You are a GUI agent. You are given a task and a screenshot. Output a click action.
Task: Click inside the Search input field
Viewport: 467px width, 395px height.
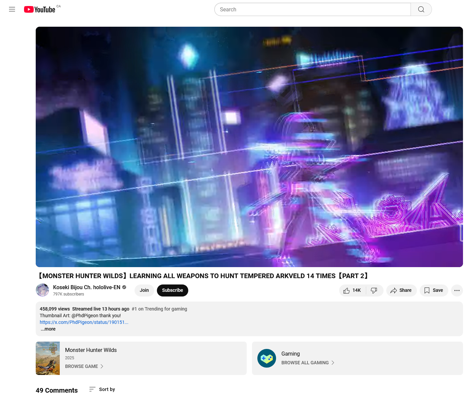pyautogui.click(x=312, y=9)
